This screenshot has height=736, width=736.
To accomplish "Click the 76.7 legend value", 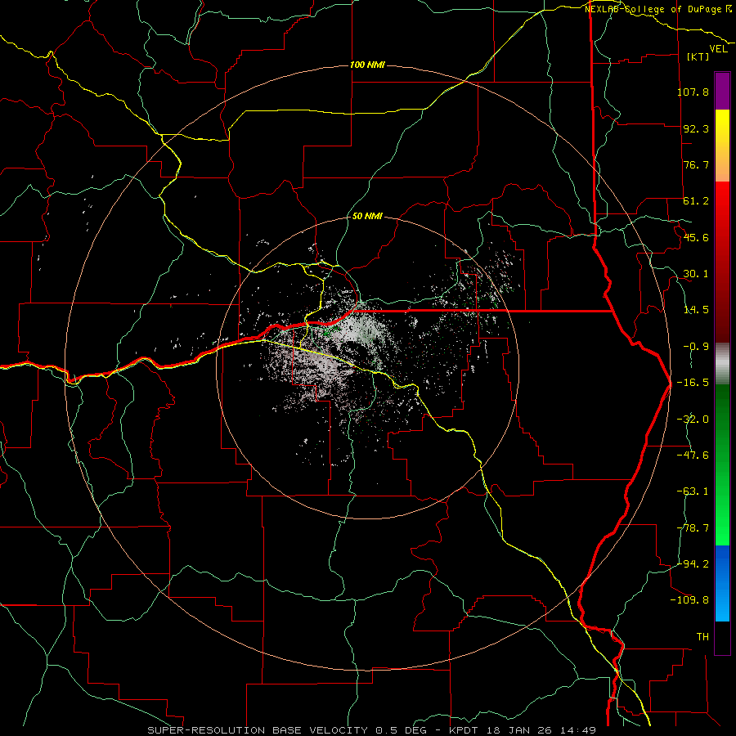I will click(x=696, y=164).
